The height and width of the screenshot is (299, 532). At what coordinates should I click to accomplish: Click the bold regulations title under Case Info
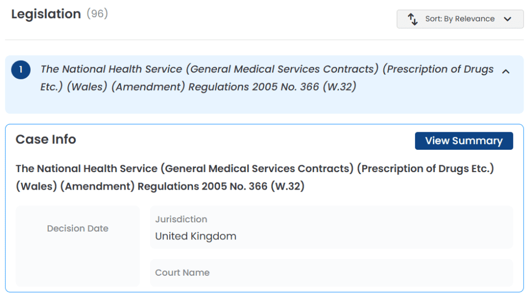pos(255,177)
